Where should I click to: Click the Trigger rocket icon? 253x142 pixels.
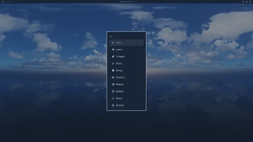tap(113, 56)
